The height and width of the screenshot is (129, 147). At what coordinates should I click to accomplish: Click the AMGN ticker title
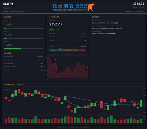pos(8,4)
